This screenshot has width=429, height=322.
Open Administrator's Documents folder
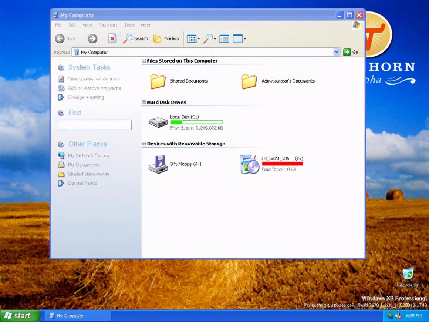click(x=249, y=81)
